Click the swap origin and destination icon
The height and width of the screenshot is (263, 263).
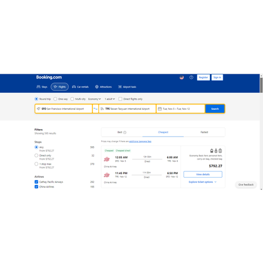pos(95,109)
